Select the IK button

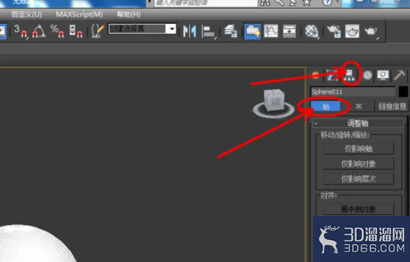tap(359, 107)
